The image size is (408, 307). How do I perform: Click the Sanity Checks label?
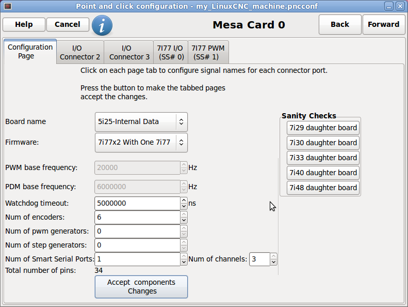309,116
